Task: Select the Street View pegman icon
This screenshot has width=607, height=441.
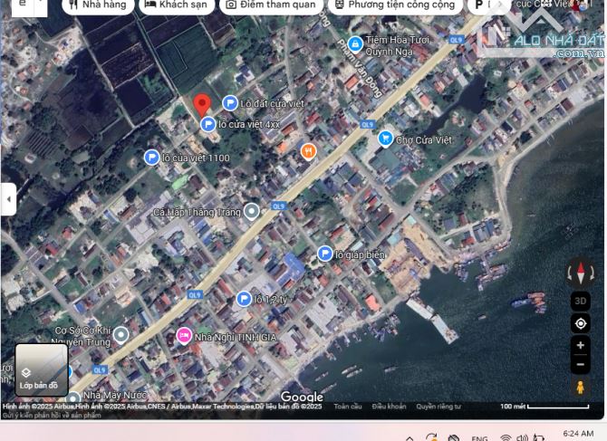Action: 581,388
